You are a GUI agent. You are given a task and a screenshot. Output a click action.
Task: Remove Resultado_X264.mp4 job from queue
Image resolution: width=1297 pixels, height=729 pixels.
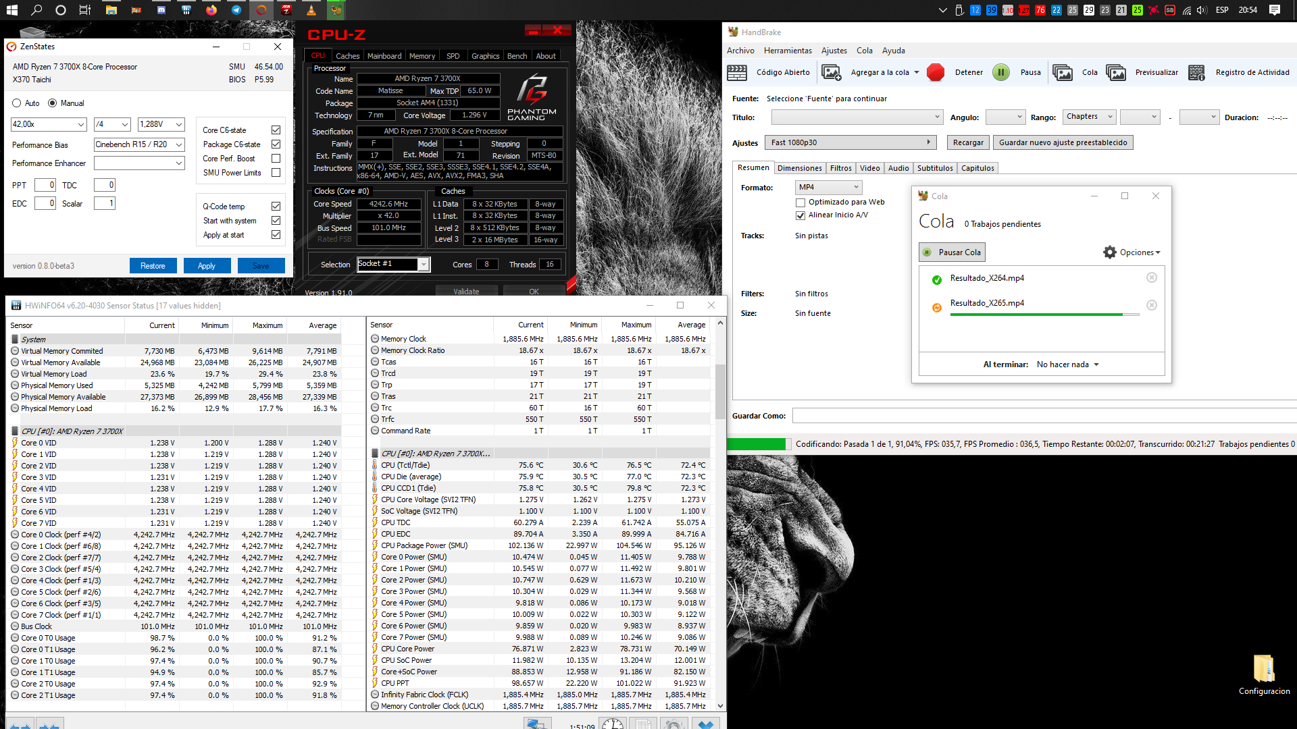pos(1152,277)
